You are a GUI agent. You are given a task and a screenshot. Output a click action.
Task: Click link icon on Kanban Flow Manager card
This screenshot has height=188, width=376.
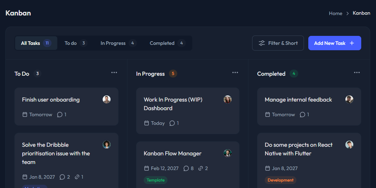[201, 168]
